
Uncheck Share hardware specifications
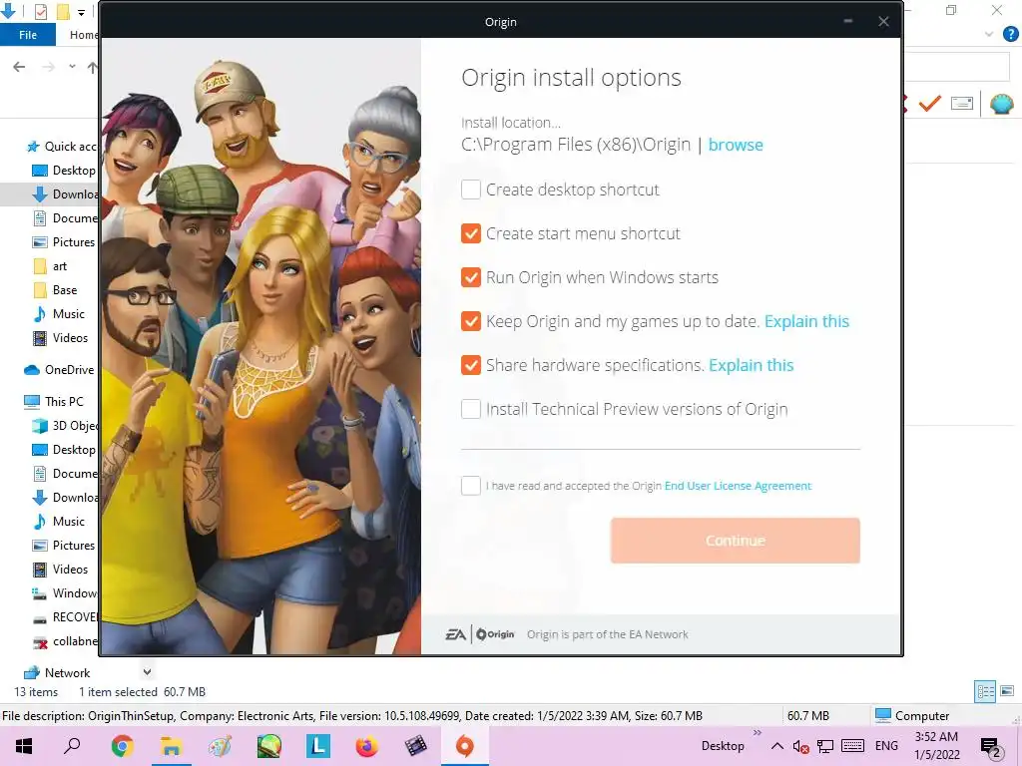click(471, 365)
